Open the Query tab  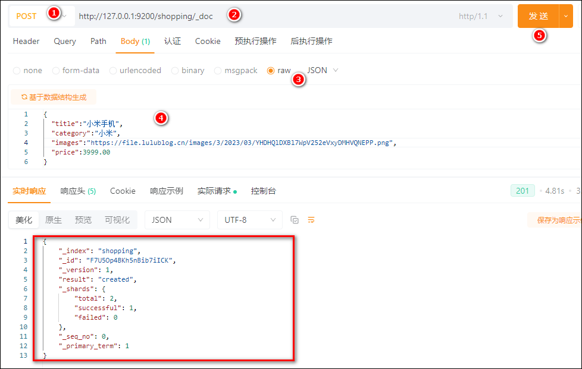pyautogui.click(x=65, y=41)
